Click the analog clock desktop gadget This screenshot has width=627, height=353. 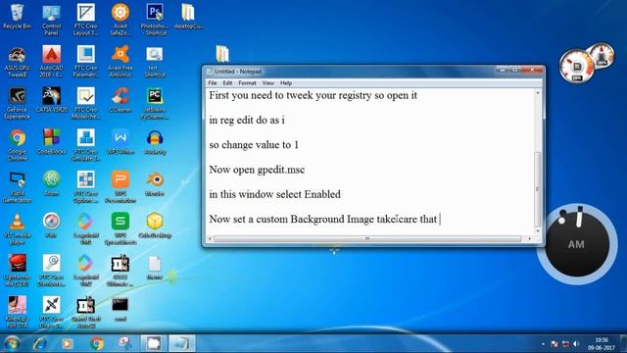[x=577, y=244]
